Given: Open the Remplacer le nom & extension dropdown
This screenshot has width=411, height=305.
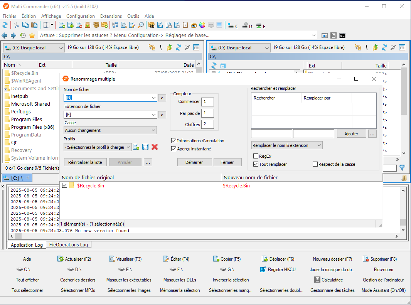Looking at the screenshot, I should [286, 145].
